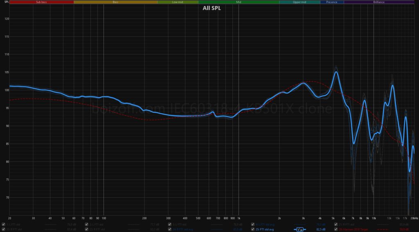Click the 100 frequency axis tick label
The width and height of the screenshot is (419, 232).
coord(104,218)
